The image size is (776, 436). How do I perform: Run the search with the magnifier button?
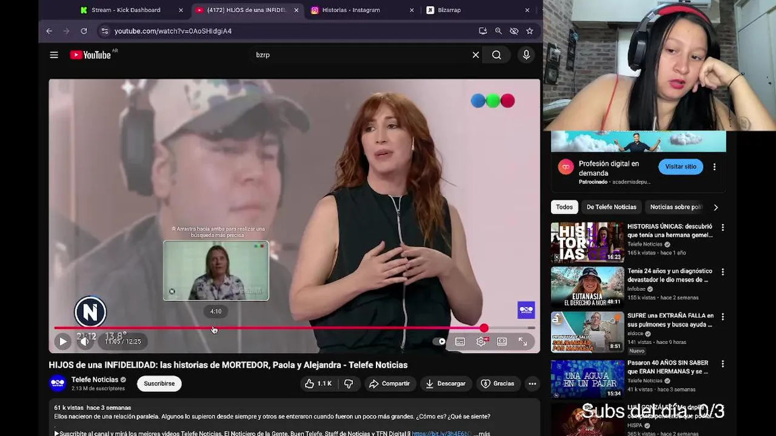tap(497, 55)
